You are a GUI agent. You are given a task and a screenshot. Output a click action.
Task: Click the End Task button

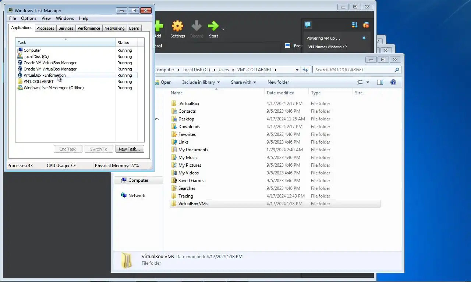pyautogui.click(x=68, y=149)
